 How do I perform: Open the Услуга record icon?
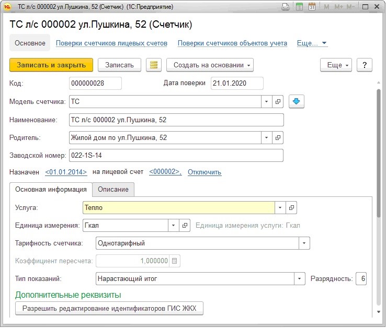[x=292, y=207]
